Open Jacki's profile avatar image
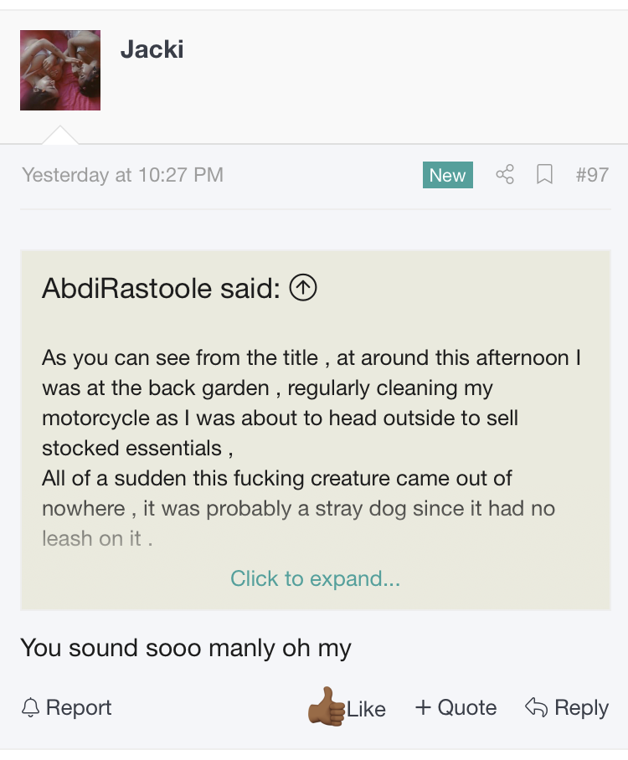The image size is (628, 760). click(x=60, y=70)
